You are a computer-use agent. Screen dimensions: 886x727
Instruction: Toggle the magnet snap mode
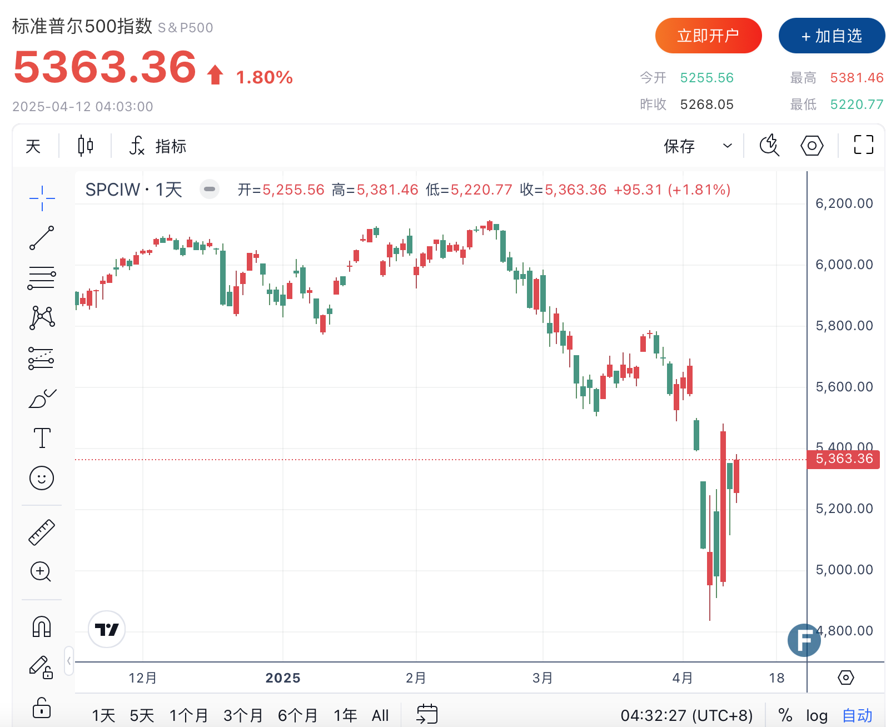coord(42,626)
